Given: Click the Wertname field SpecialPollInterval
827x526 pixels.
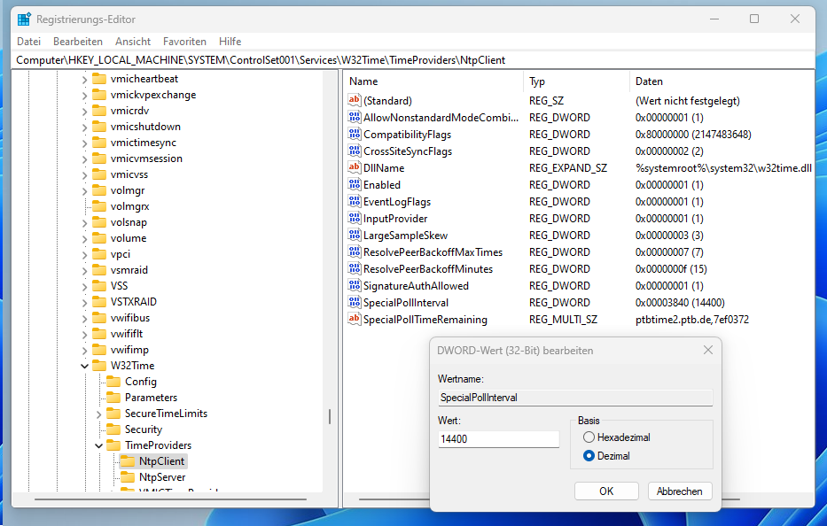Looking at the screenshot, I should coord(575,398).
